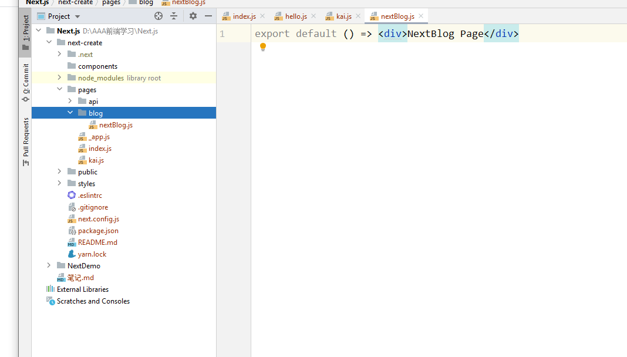
Task: Close the index.js tab
Action: (262, 16)
